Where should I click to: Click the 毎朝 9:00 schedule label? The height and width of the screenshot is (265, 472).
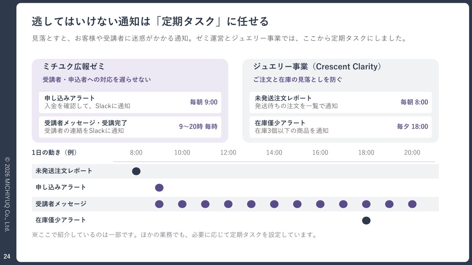[204, 102]
